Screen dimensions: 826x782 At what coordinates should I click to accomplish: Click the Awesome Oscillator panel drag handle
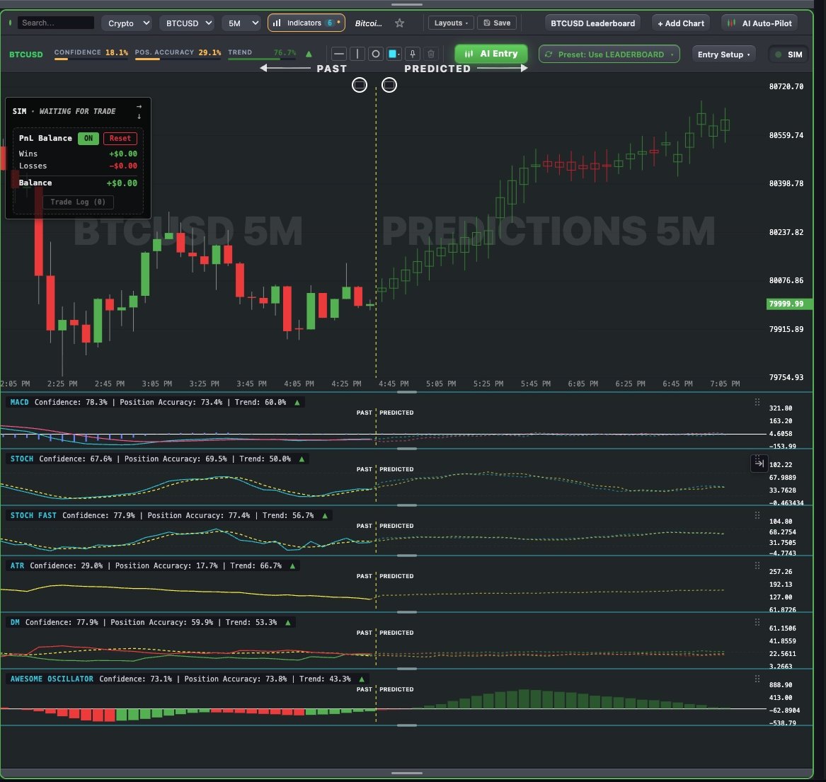click(757, 679)
